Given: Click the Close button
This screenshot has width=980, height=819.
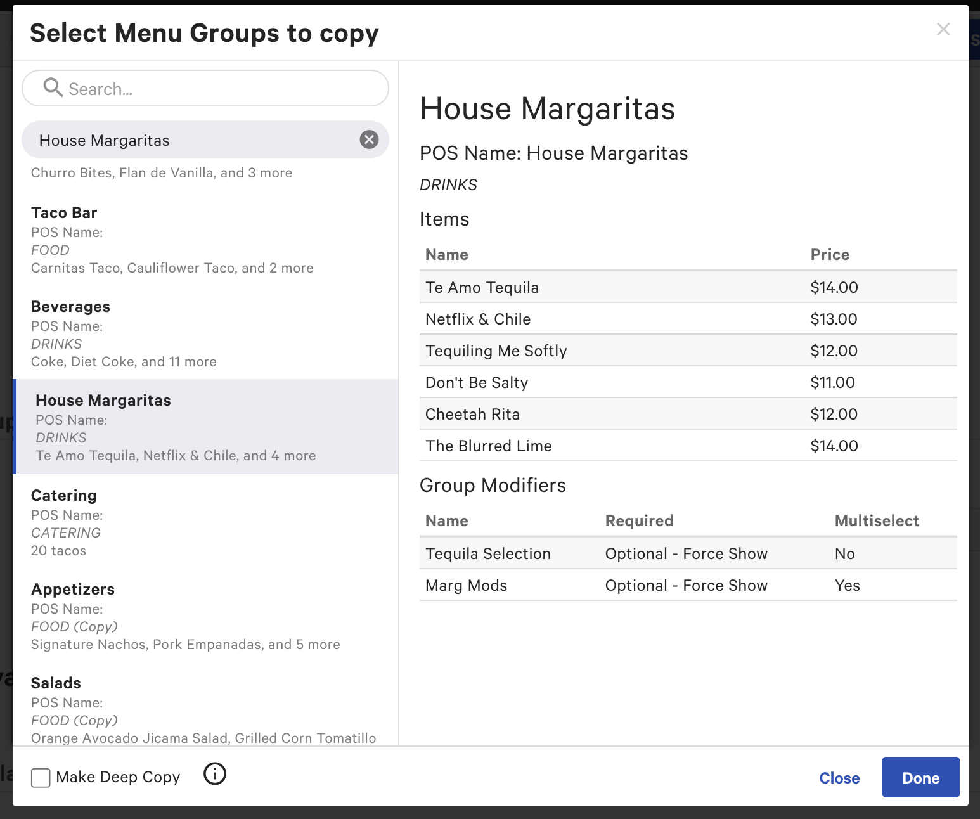Looking at the screenshot, I should point(839,778).
